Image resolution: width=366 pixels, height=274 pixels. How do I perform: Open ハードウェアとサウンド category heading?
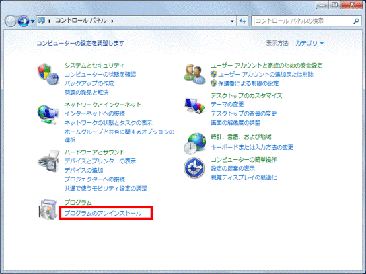click(95, 152)
